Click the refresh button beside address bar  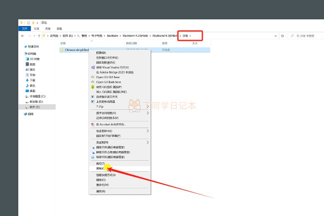(x=282, y=36)
